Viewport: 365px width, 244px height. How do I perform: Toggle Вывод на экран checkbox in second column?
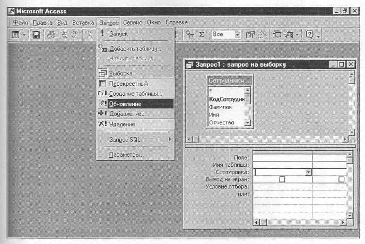341,179
